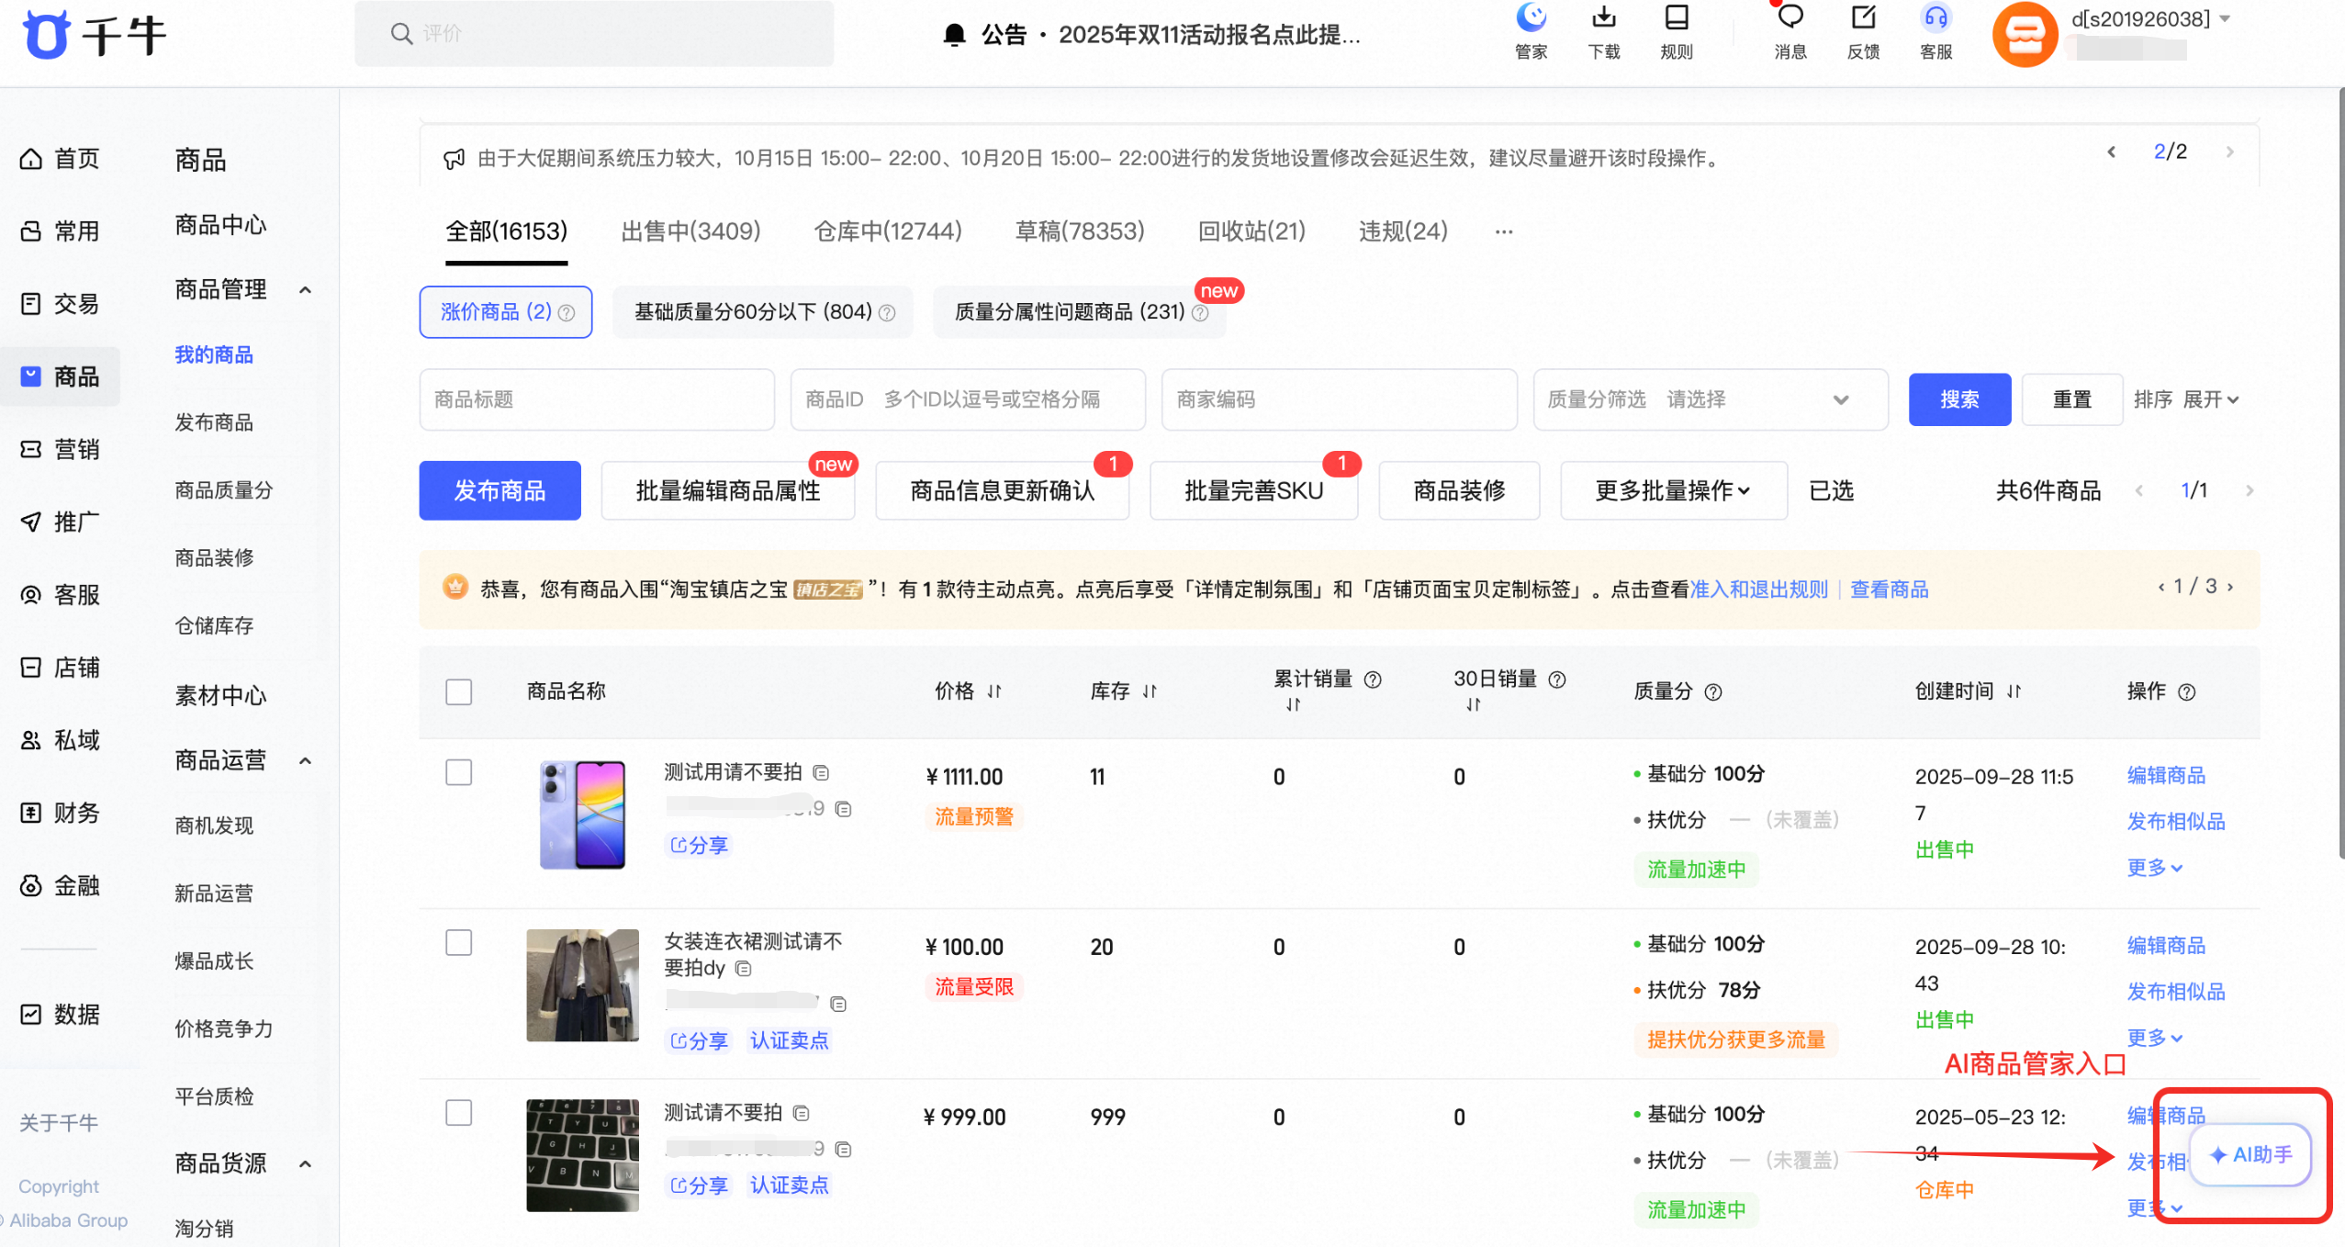The height and width of the screenshot is (1247, 2345).
Task: Collapse the 商品管理 menu group
Action: 306,290
